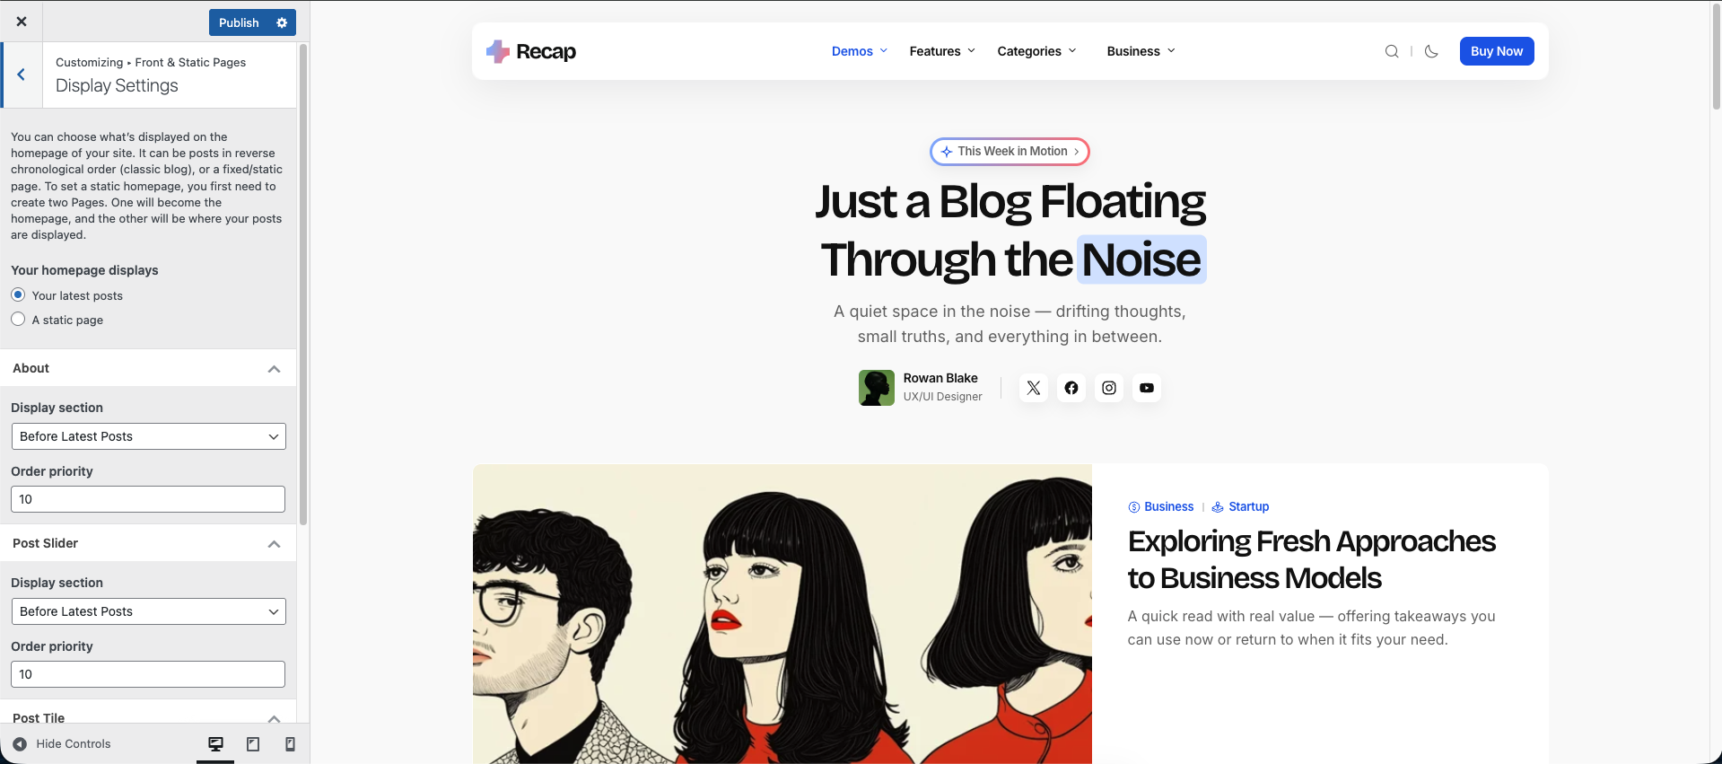This screenshot has height=764, width=1722.
Task: Open the Categories navigation menu
Action: click(x=1036, y=51)
